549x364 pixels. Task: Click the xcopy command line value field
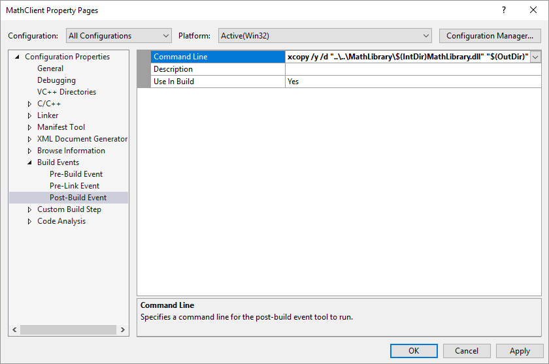tap(408, 57)
